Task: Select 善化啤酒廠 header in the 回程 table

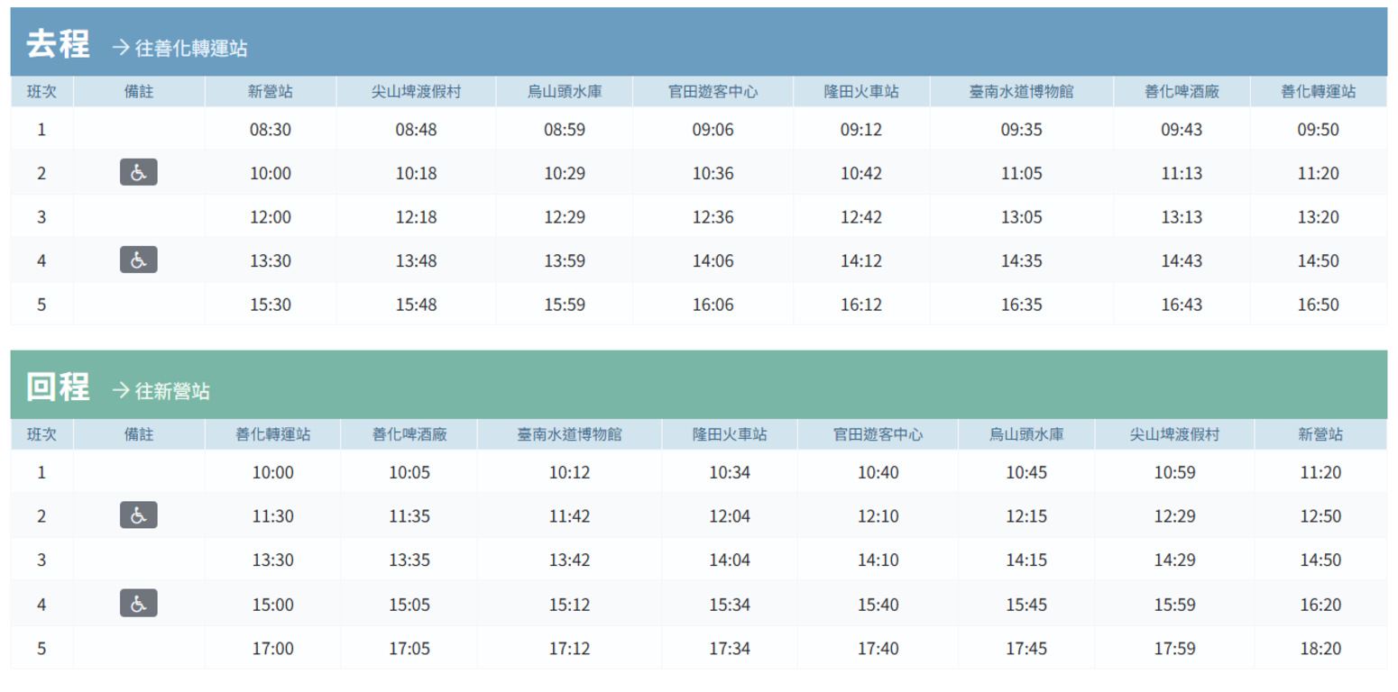Action: (x=409, y=434)
